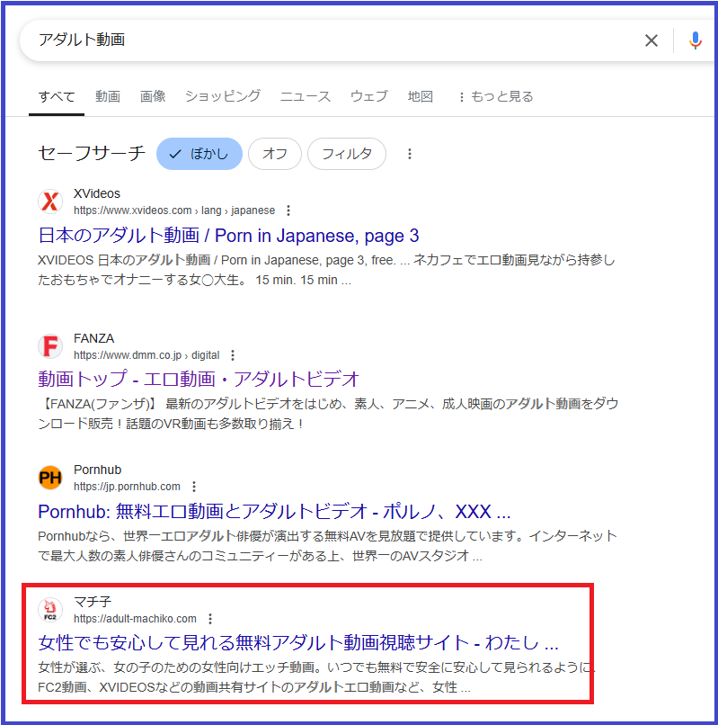
Task: Switch to 地図 tab
Action: [x=420, y=96]
